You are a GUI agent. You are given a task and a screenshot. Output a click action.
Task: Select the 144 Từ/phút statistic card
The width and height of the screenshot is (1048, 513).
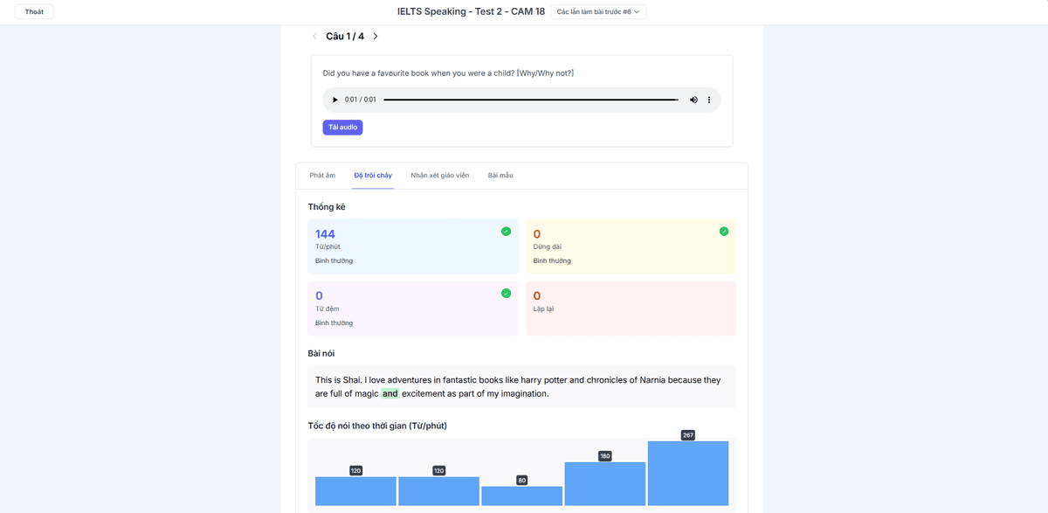412,245
